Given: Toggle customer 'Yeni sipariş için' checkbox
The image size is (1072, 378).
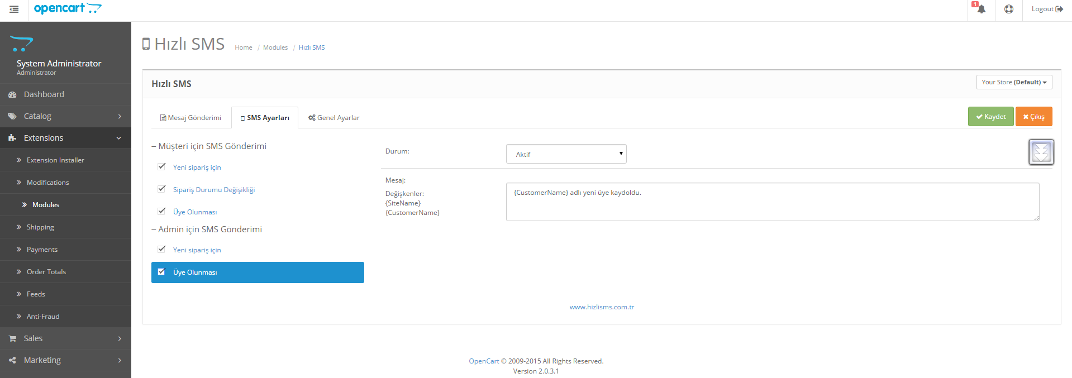Looking at the screenshot, I should click(x=161, y=166).
